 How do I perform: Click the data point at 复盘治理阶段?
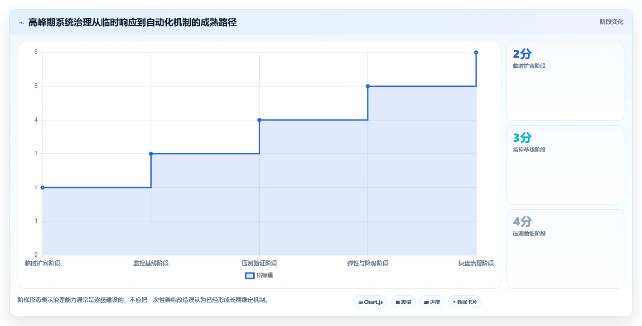tap(476, 53)
